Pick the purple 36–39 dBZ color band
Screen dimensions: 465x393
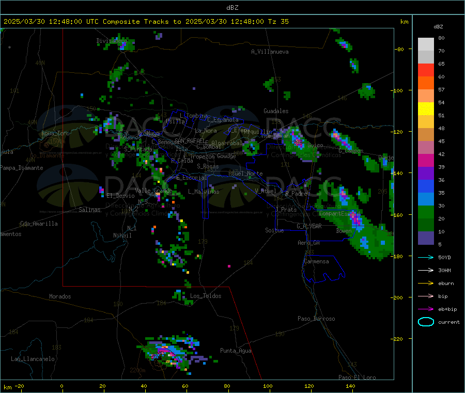[x=426, y=174]
